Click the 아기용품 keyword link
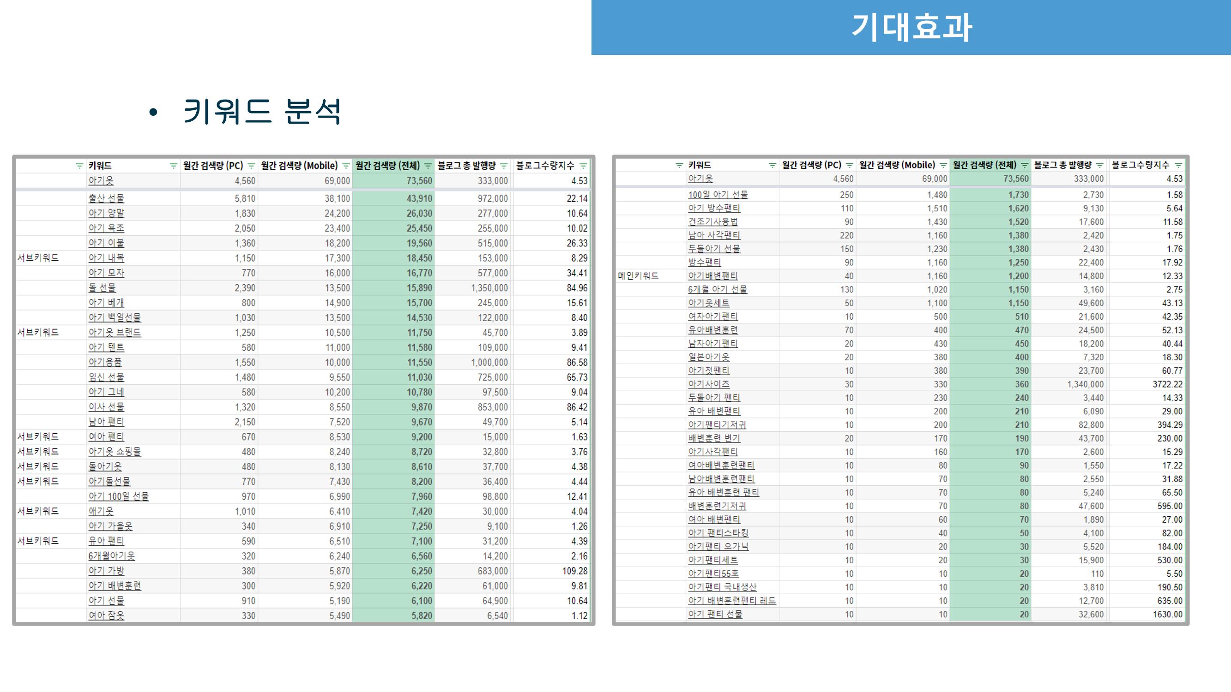 click(105, 362)
